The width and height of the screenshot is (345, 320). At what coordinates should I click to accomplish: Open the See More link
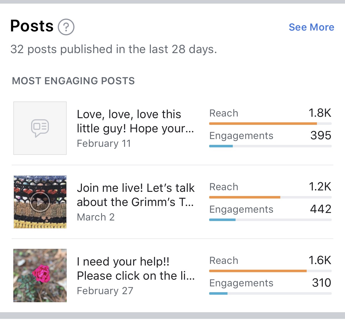[x=311, y=27]
